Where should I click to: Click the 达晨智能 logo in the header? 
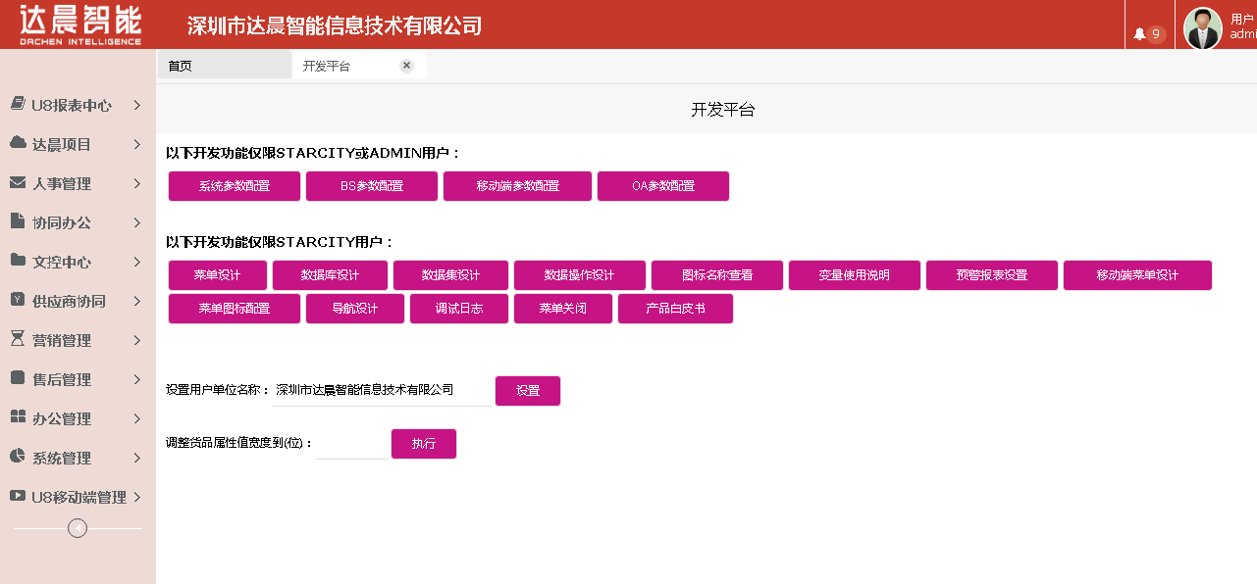79,24
